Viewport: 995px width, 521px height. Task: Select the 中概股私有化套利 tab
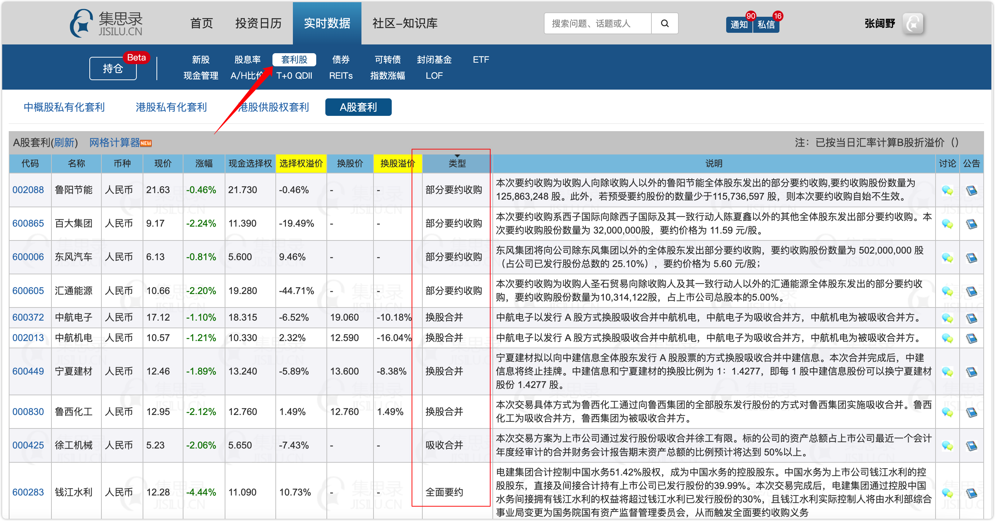(x=64, y=107)
